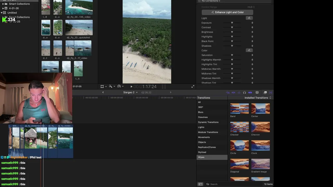Select the Checker transition thumbnail
The width and height of the screenshot is (333, 187).
click(239, 127)
